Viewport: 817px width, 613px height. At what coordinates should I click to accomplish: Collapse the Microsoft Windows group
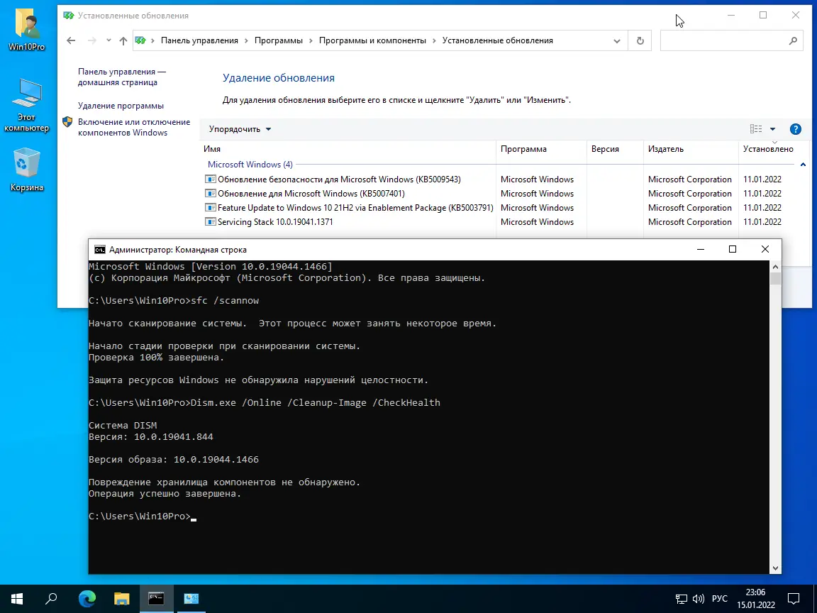(803, 164)
